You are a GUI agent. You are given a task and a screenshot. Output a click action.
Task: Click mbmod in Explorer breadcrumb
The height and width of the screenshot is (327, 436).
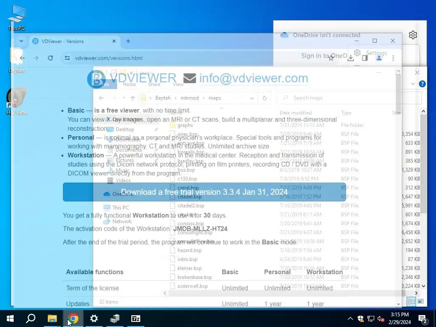point(189,98)
